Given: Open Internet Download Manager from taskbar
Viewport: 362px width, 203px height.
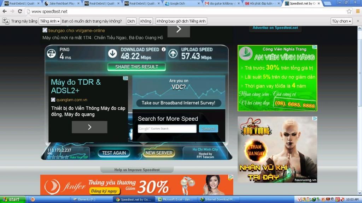Looking at the screenshot, I should click(x=219, y=199).
